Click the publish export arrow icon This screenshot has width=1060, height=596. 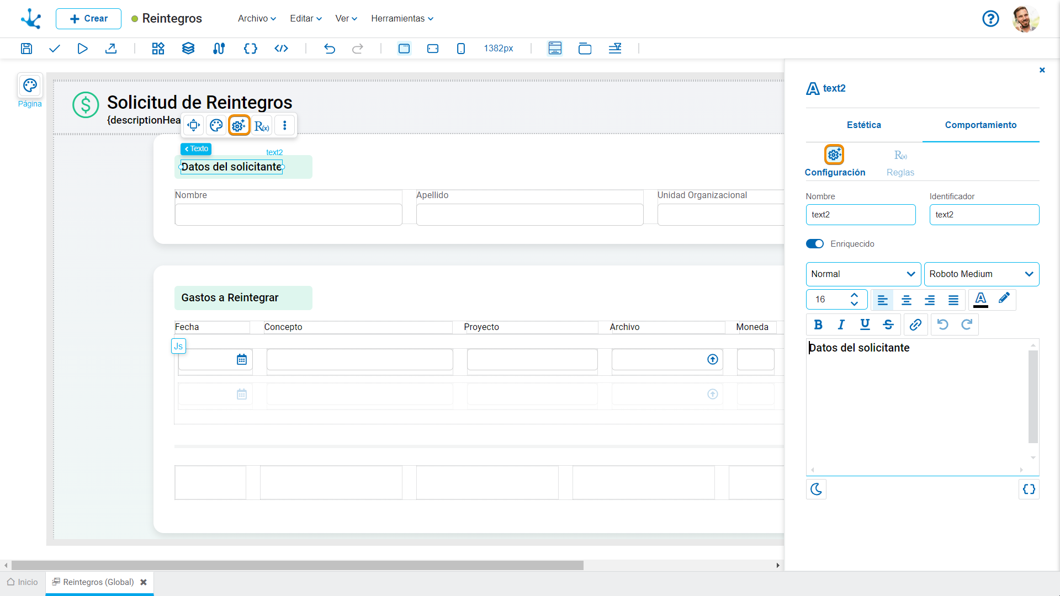(111, 49)
